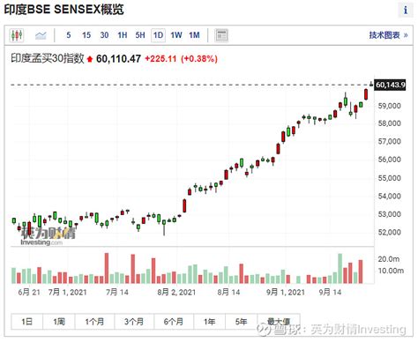
Task: Open the info icon in header
Action: coord(406,10)
